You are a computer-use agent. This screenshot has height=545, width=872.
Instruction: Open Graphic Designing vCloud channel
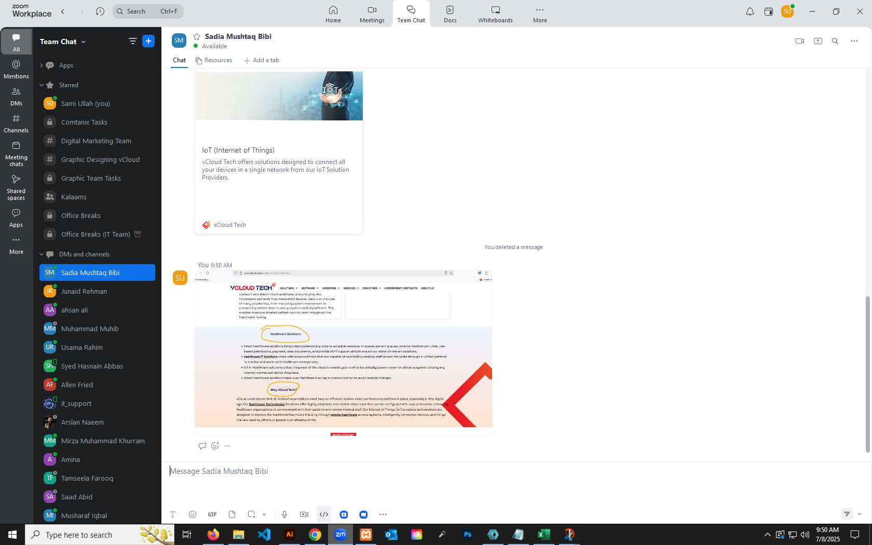point(97,159)
